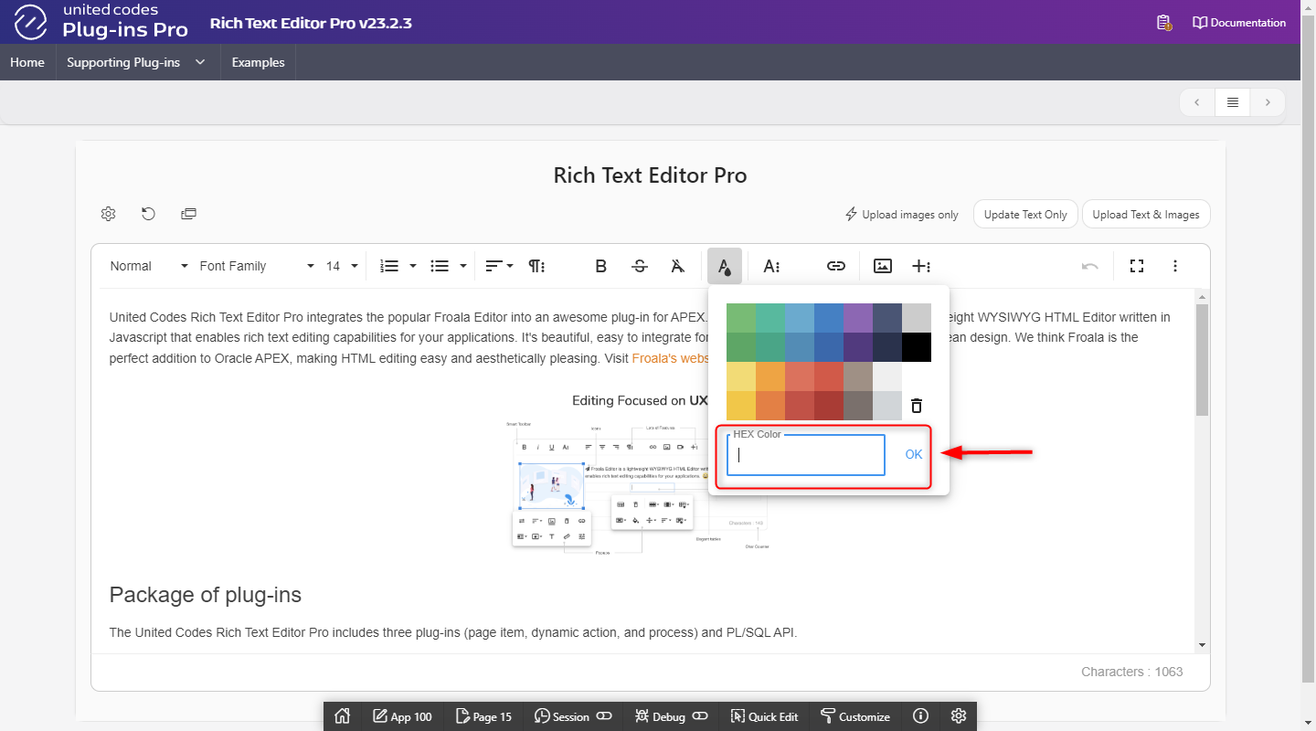Expand the Supporting Plug-ins menu

pyautogui.click(x=136, y=62)
